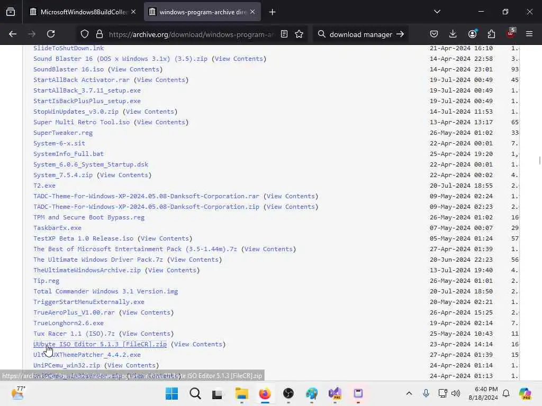This screenshot has height=406, width=542.
Task: Open TestXP Beta 1.0 Release.iso link
Action: click(x=83, y=238)
